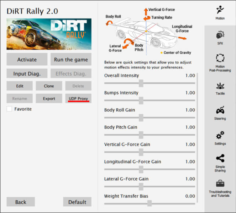
Task: Tick the Favorite checkbox
Action: coord(9,109)
